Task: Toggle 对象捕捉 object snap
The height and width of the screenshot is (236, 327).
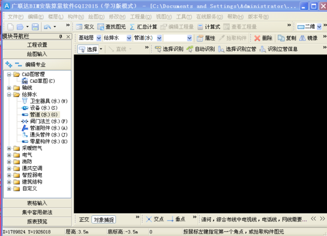Action: tap(104, 219)
